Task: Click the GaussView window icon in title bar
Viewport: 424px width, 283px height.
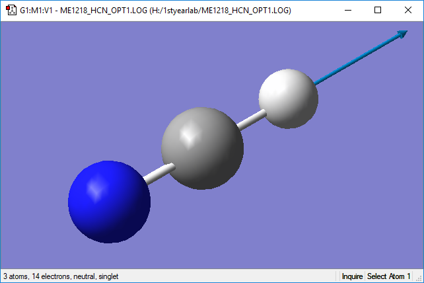Action: [11, 11]
